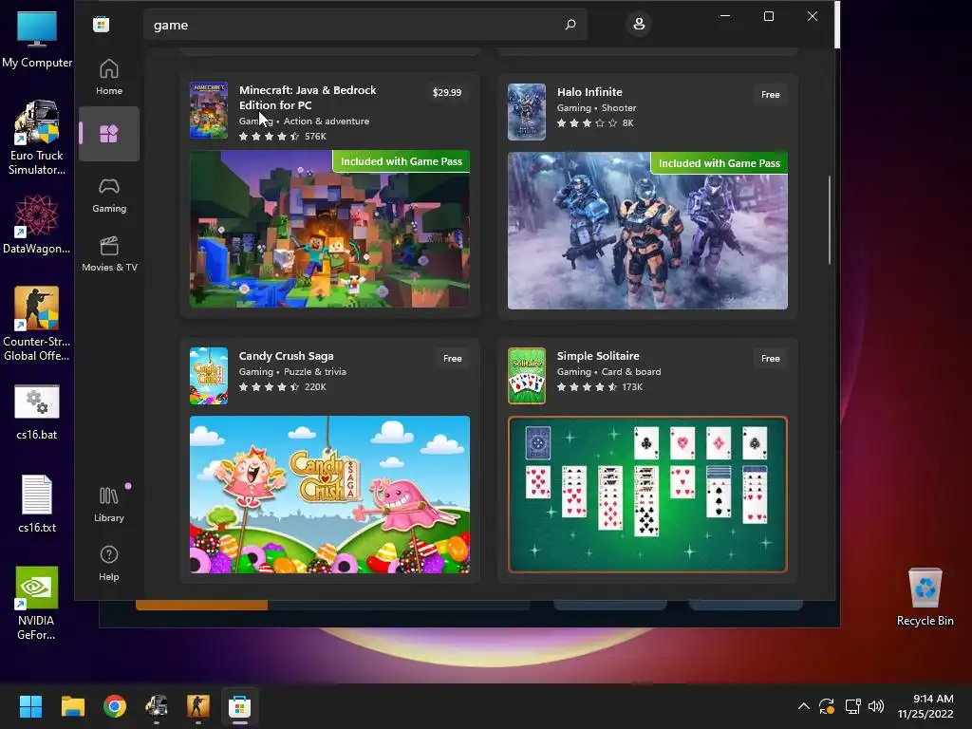Open Minecraft: Java & Bedrock Edition title
Viewport: 972px width, 729px height.
coord(308,98)
